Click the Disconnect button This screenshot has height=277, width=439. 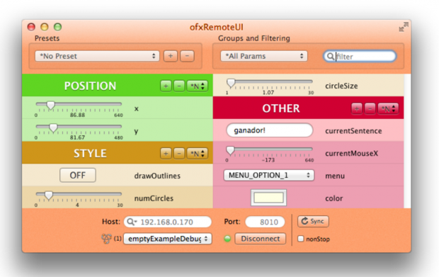pyautogui.click(x=260, y=239)
